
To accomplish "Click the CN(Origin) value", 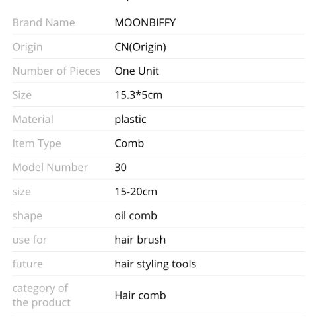I will (141, 47).
